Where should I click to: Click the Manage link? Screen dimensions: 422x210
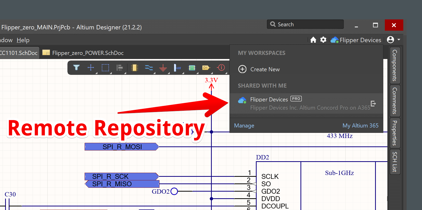point(244,125)
